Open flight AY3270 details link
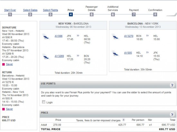 [x=129, y=36]
